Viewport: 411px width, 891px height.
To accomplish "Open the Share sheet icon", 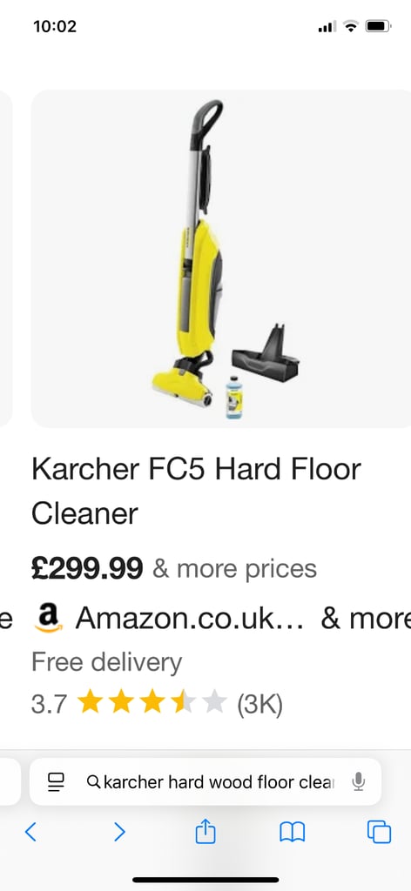I will [x=205, y=831].
